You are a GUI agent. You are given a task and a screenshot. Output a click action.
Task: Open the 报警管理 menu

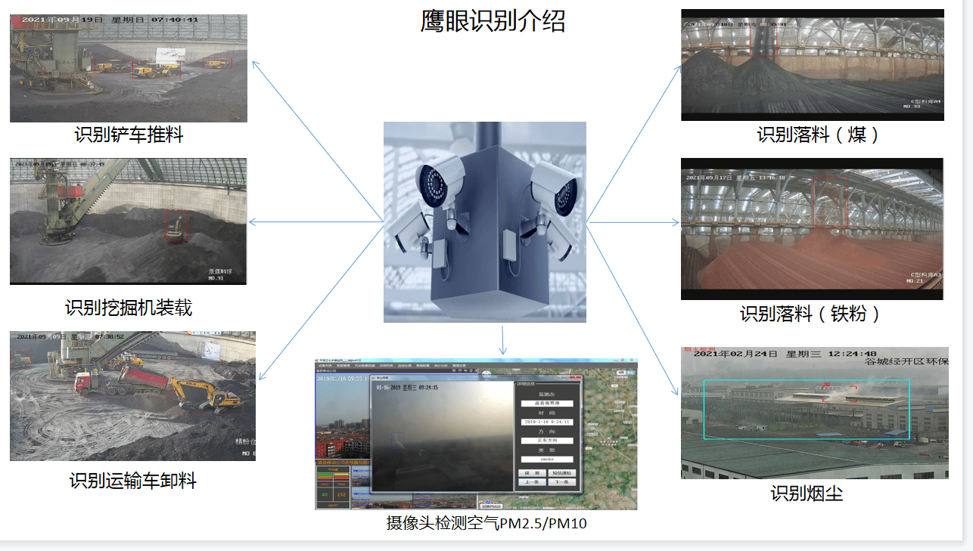(344, 366)
